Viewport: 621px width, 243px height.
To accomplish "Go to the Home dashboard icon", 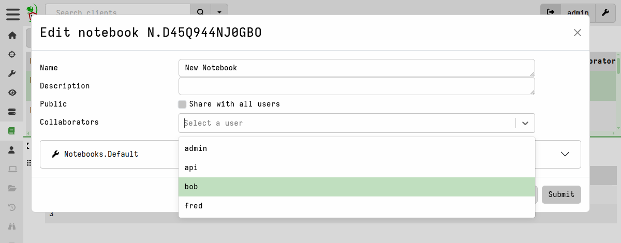I will (x=12, y=36).
